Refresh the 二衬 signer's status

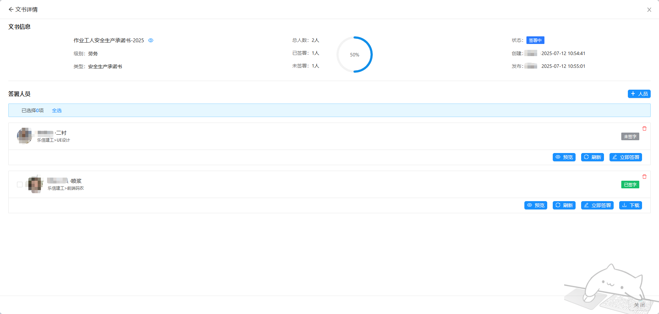pos(592,157)
